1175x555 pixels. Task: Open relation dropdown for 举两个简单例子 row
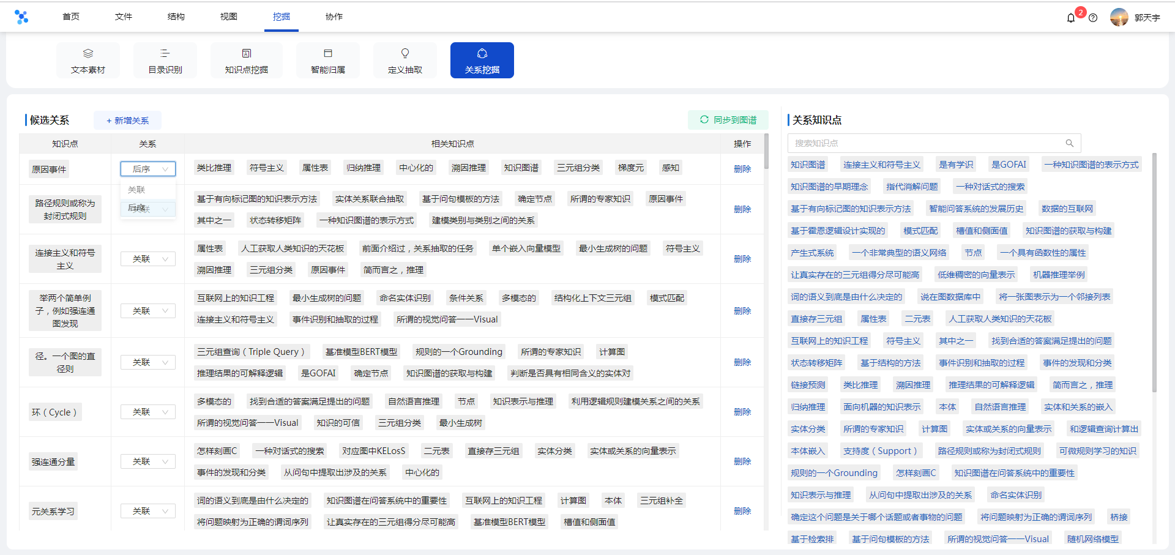148,311
